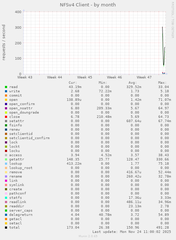Select the 'getacl' legend label
Image resolution: width=176 pixels, height=240 pixels.
pos(16,219)
